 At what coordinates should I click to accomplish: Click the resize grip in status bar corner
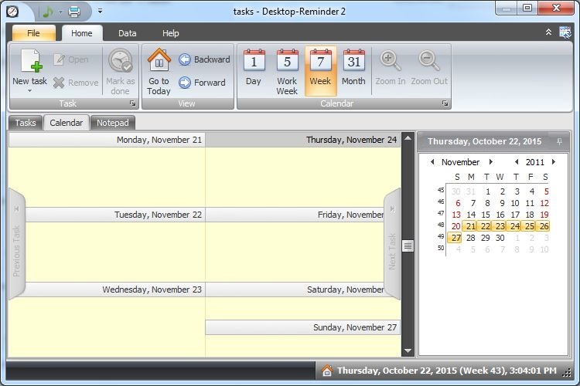tap(567, 373)
